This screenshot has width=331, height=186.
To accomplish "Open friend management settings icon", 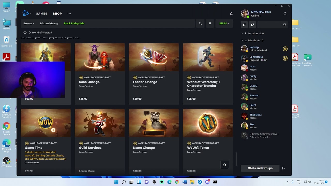I will click(253, 25).
